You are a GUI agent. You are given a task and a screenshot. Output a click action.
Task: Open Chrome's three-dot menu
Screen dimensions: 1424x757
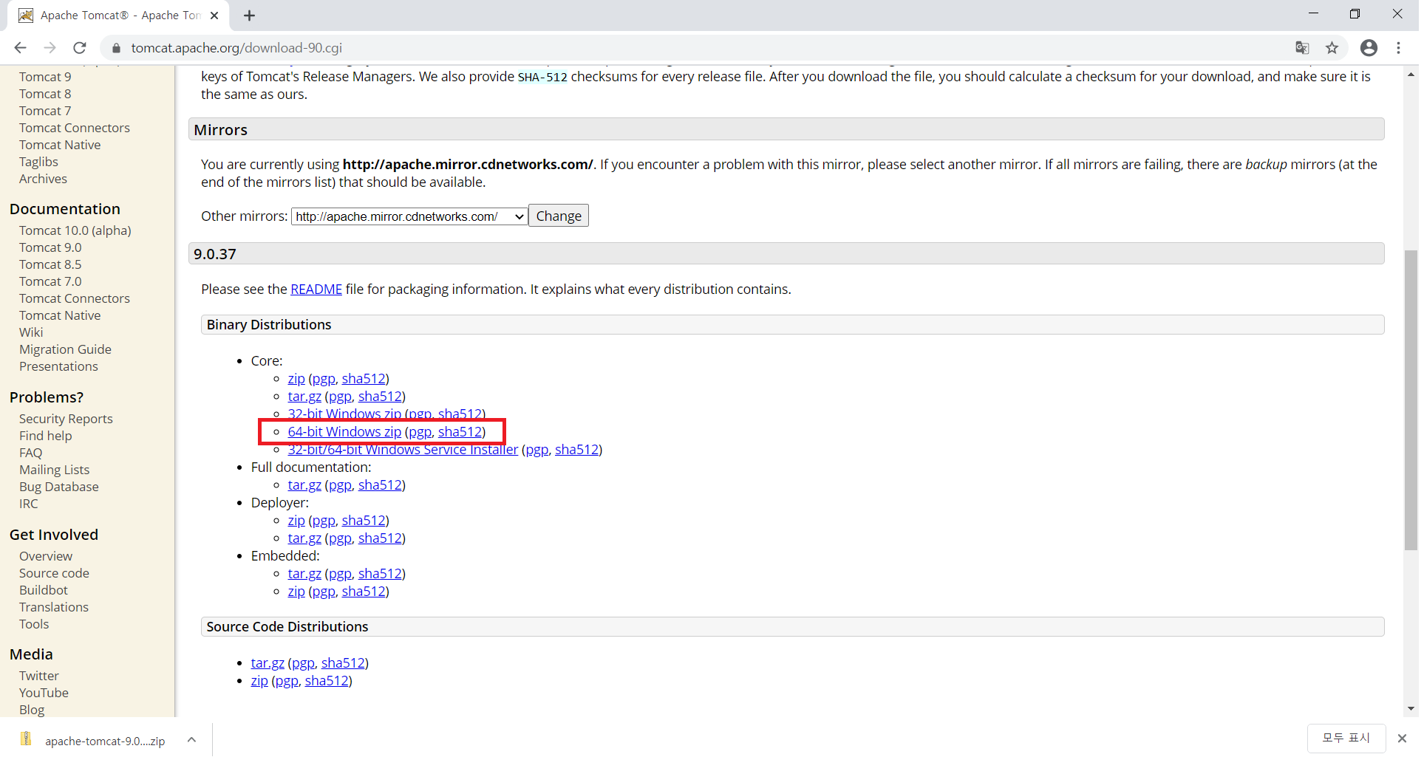tap(1398, 48)
